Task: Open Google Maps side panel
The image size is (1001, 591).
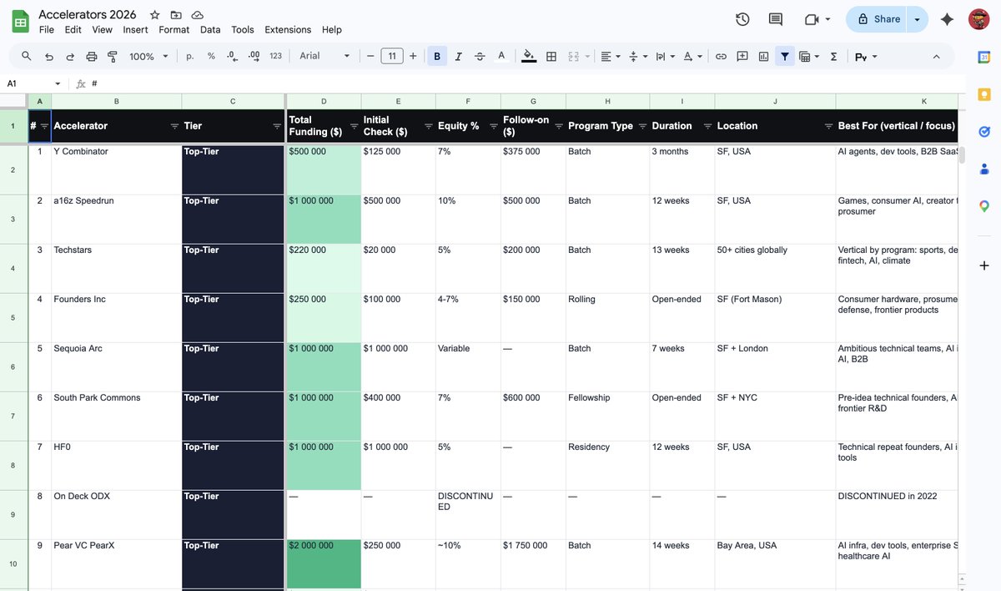Action: (984, 206)
